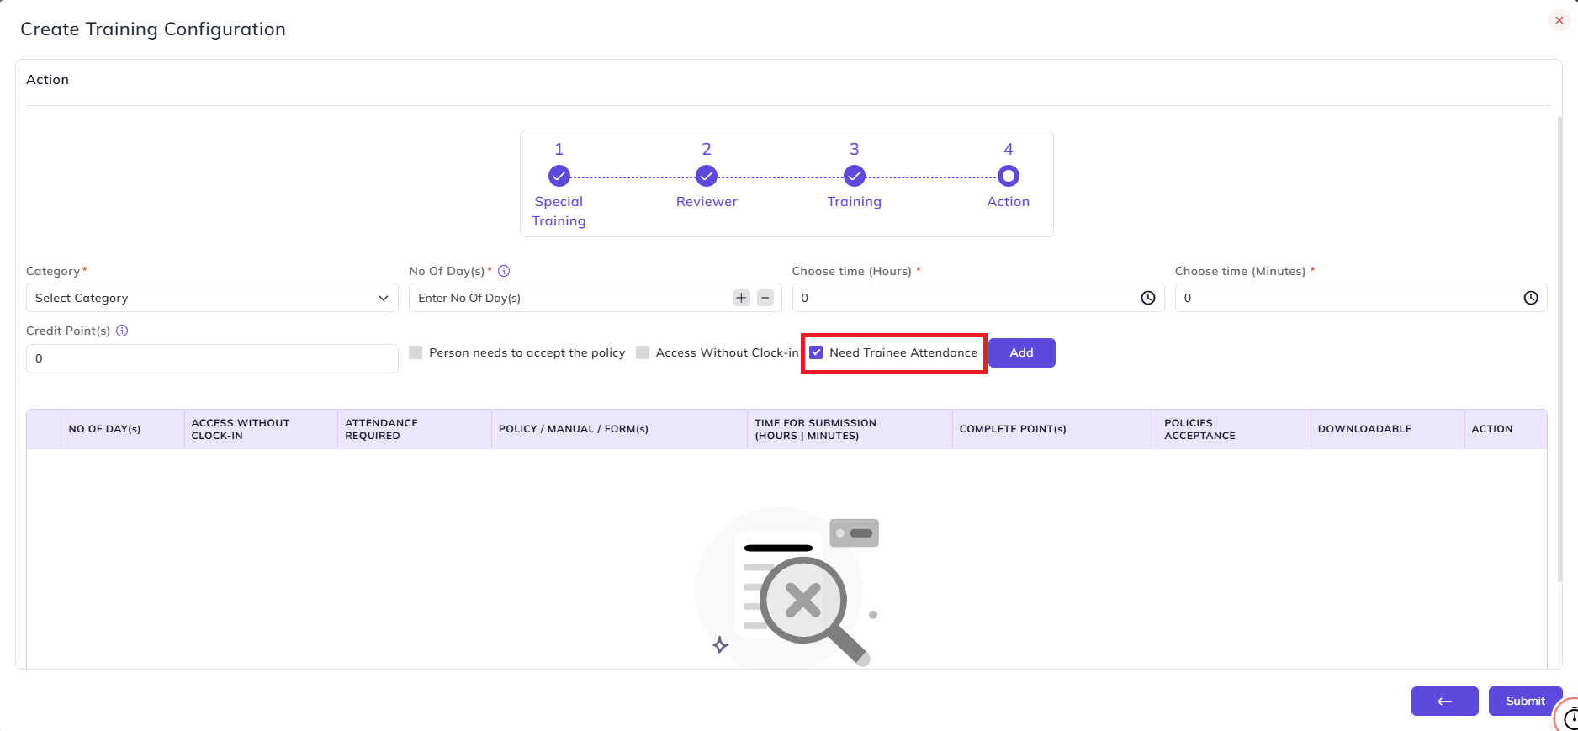Go to step 2 Reviewer circle
The height and width of the screenshot is (731, 1578).
click(x=707, y=176)
